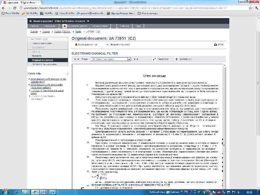Open the Page selection dropdown
The image size is (260, 195).
(x=110, y=59)
